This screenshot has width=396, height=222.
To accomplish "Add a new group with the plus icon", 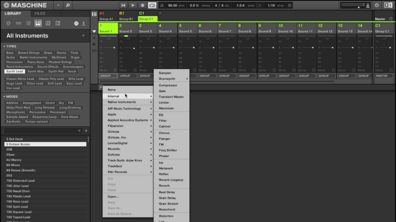I will pyautogui.click(x=160, y=13).
